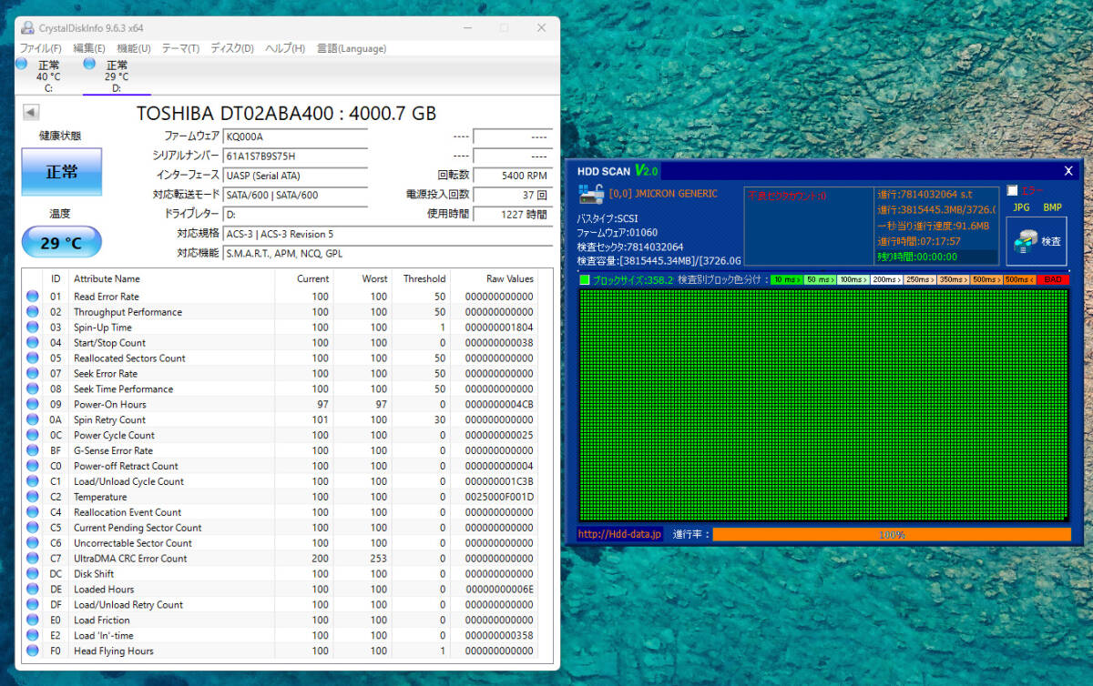This screenshot has height=686, width=1093.
Task: Click the 正常 health status button
Action: coord(62,172)
